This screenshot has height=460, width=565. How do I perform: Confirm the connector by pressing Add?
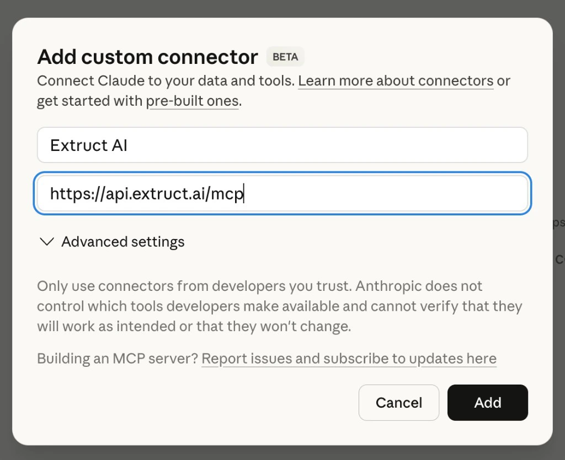tap(487, 403)
